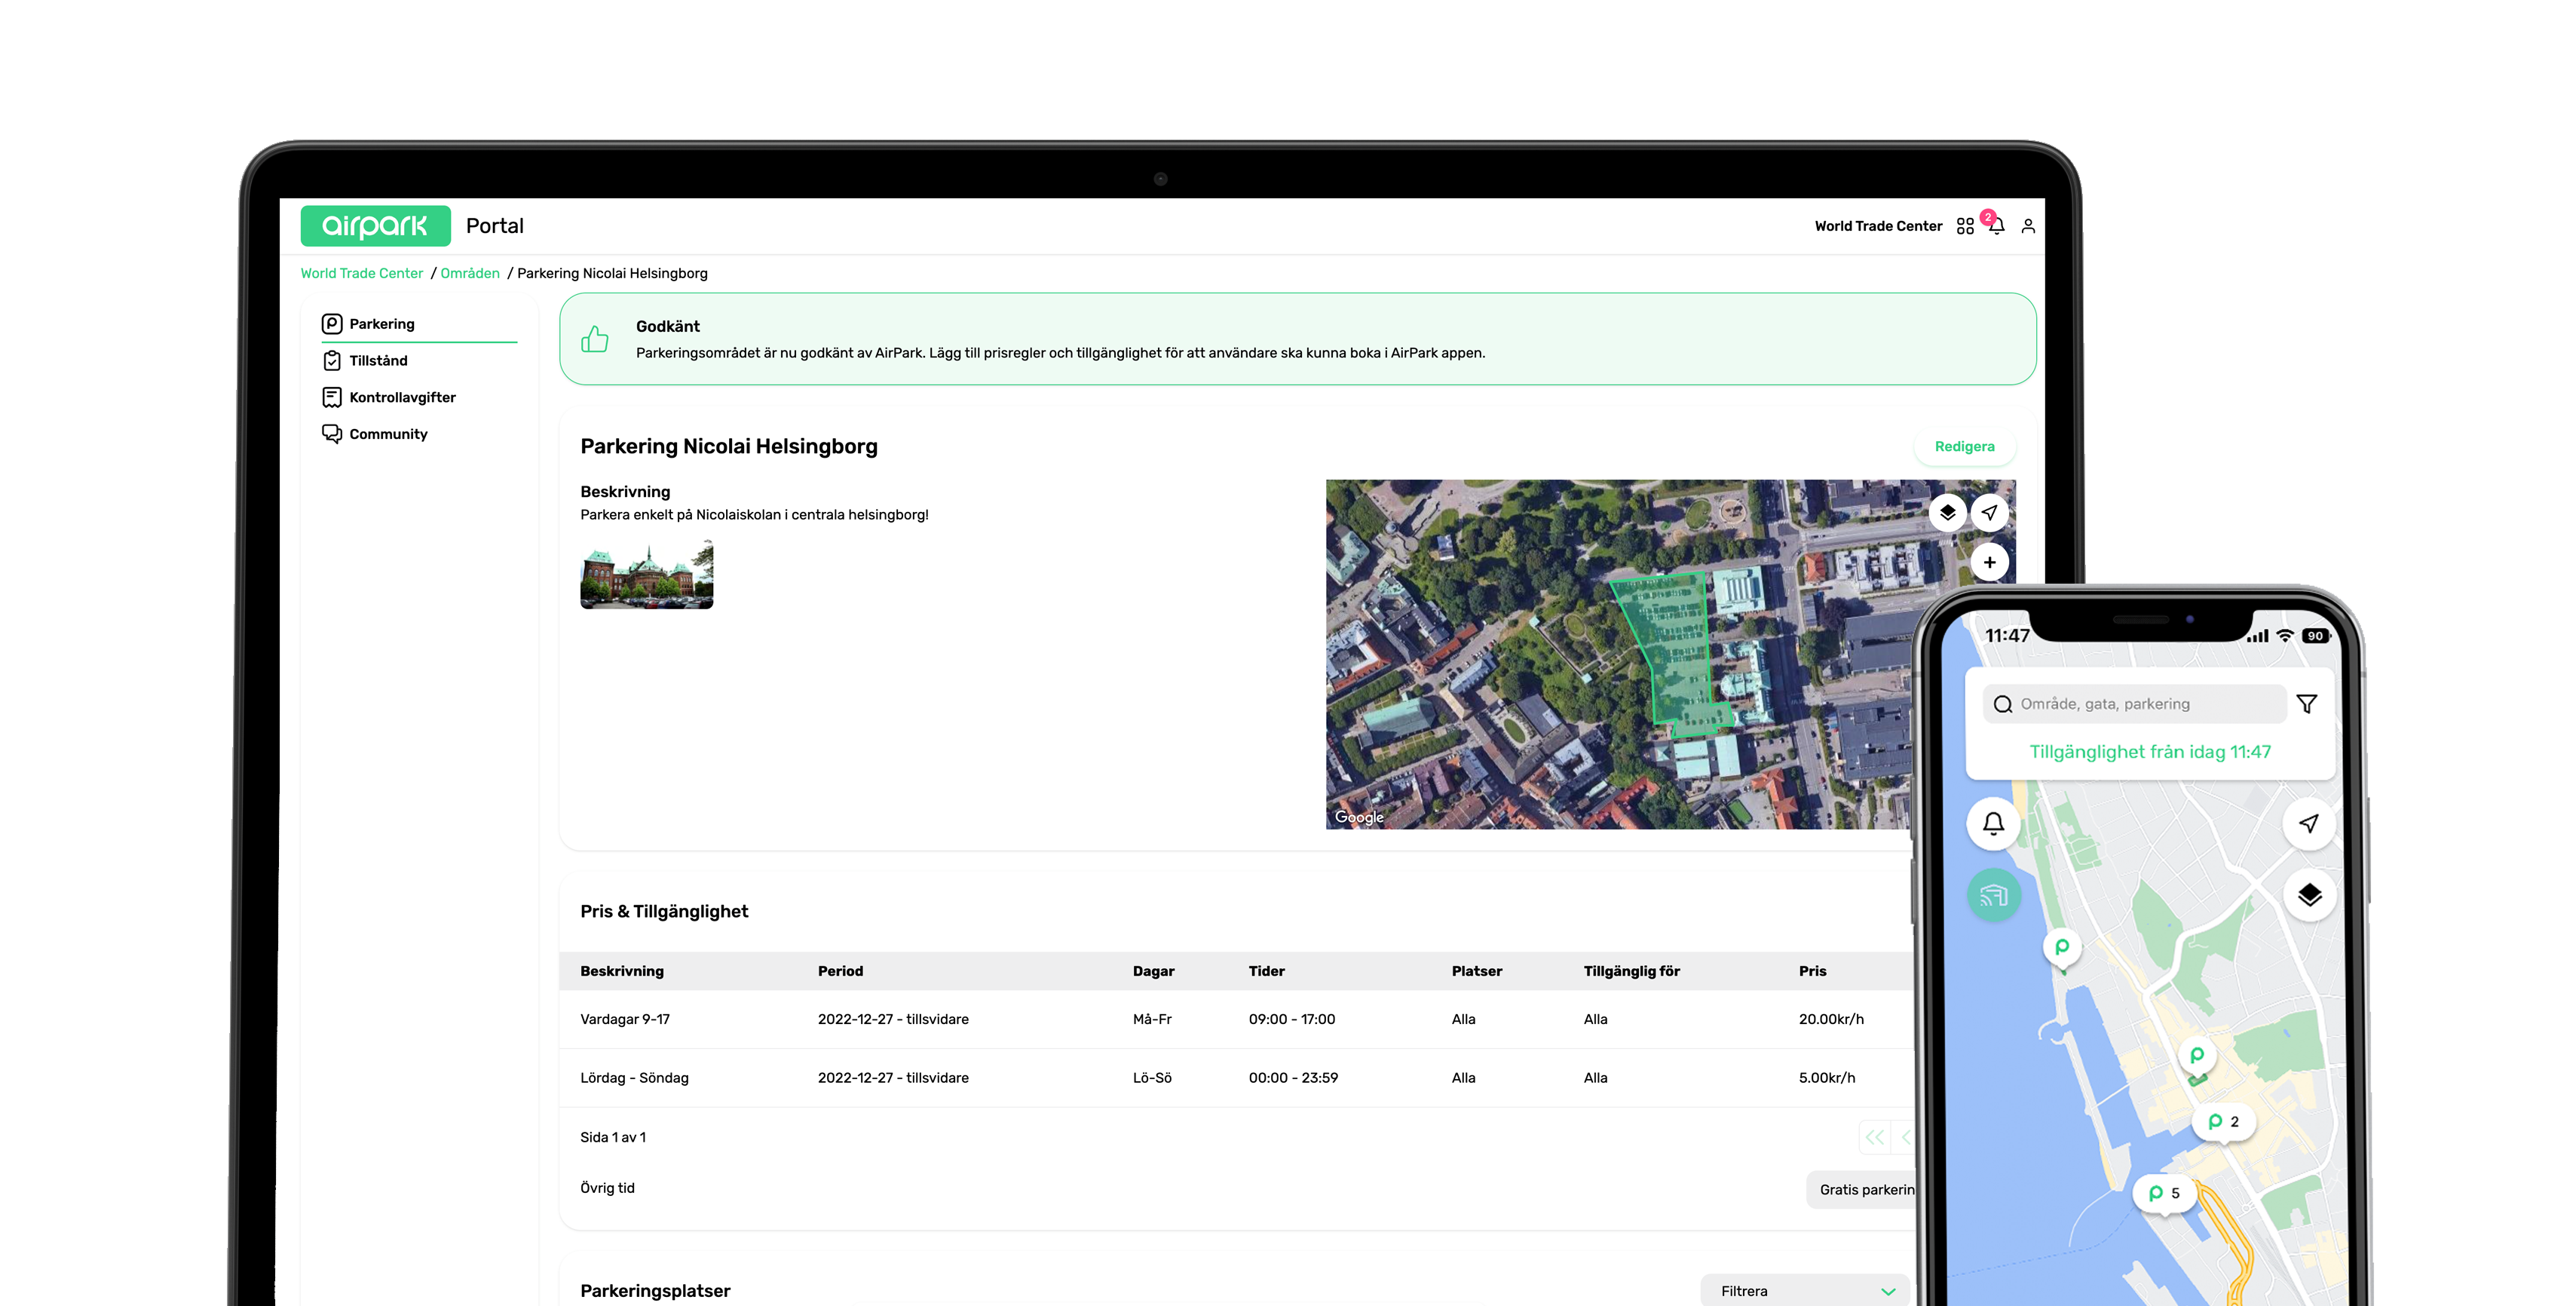Click the Område, gata, parkering search field
Screen dimensions: 2576x1306
click(x=2135, y=704)
